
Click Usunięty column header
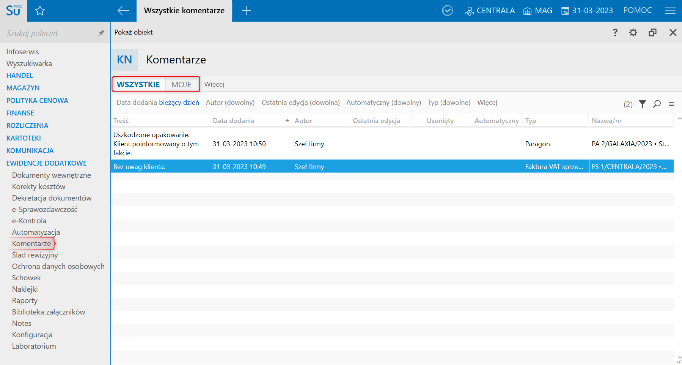[x=440, y=120]
